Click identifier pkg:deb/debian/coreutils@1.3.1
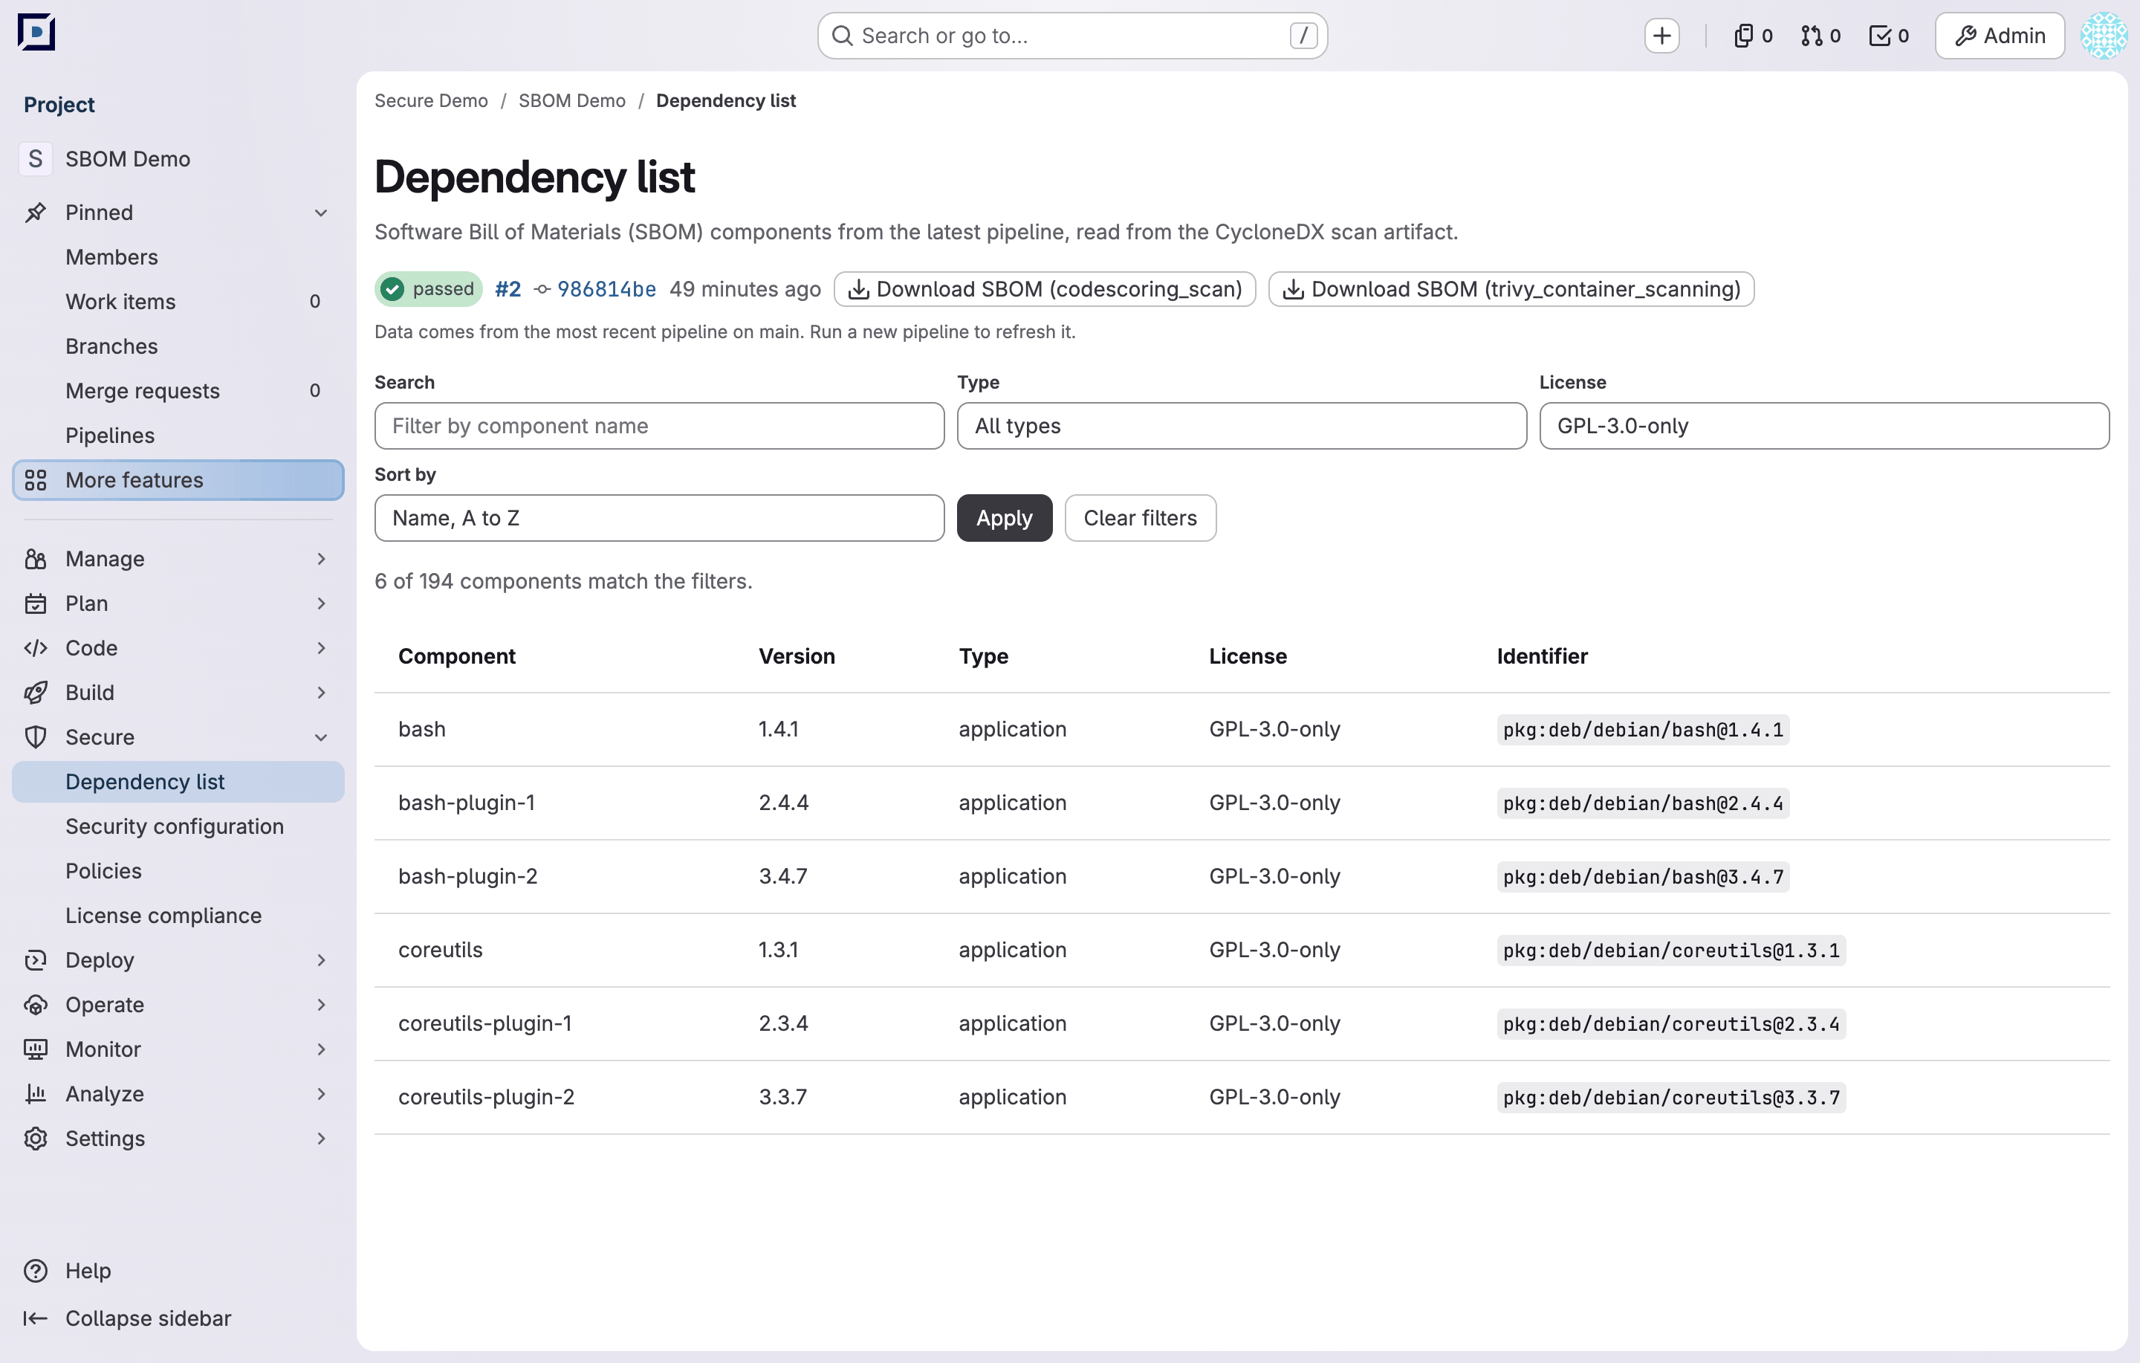 tap(1671, 950)
